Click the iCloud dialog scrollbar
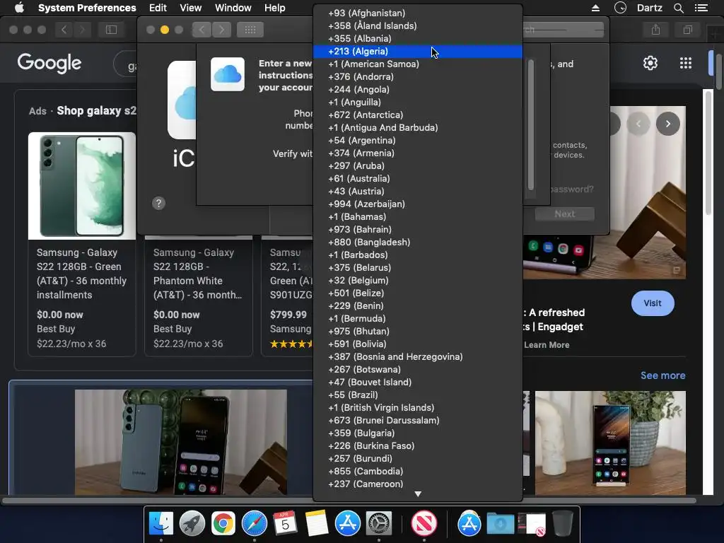Image resolution: width=724 pixels, height=543 pixels. click(531, 124)
